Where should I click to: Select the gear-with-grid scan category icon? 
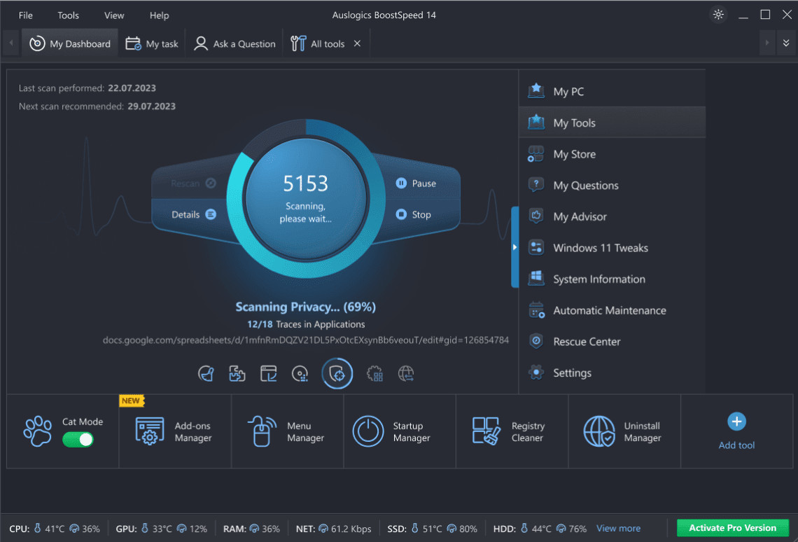click(374, 373)
